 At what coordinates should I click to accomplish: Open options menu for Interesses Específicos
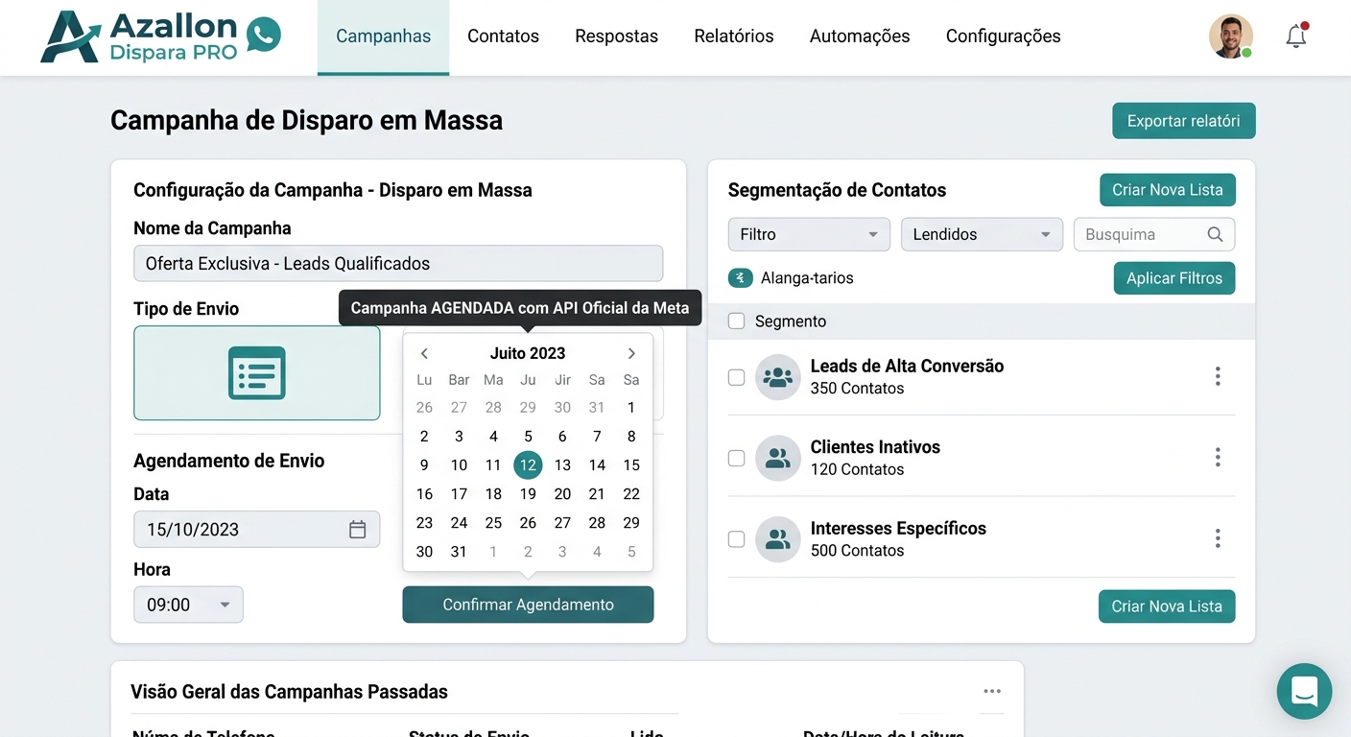1218,538
